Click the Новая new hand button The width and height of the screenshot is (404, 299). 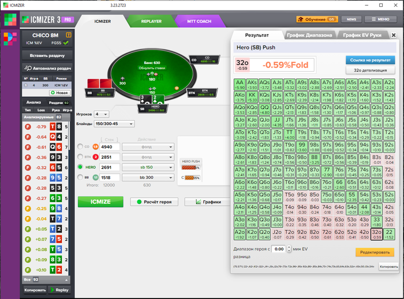pos(59,92)
